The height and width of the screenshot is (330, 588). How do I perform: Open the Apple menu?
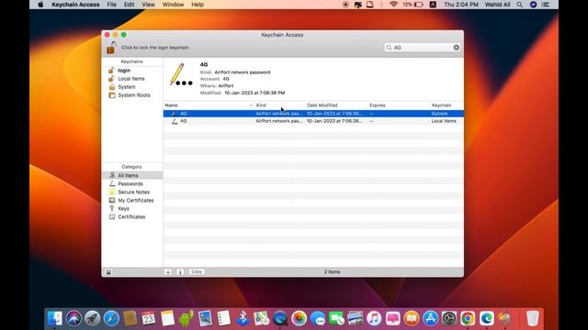tap(40, 5)
